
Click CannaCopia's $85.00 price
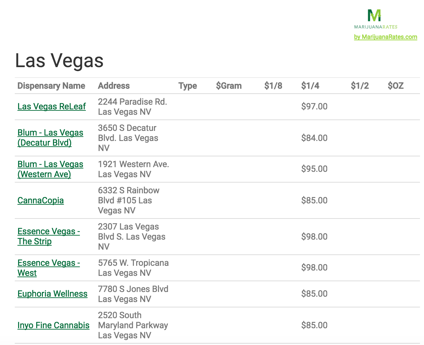coord(314,200)
